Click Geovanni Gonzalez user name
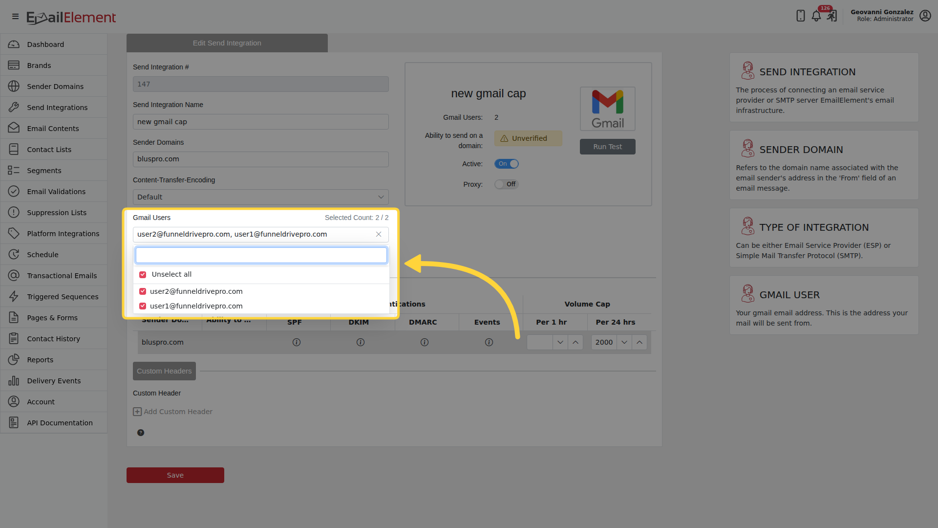 pos(882,12)
